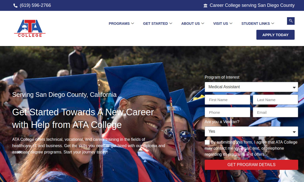304x182 pixels.
Task: Expand the Visit Us chevron
Action: click(231, 24)
